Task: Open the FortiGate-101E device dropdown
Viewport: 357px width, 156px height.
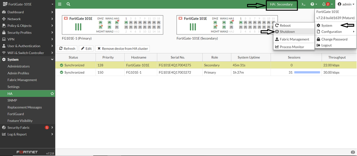Action: pos(27,4)
